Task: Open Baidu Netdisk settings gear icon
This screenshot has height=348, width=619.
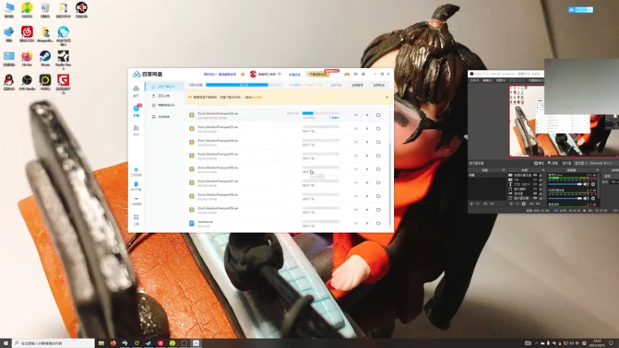Action: click(364, 74)
